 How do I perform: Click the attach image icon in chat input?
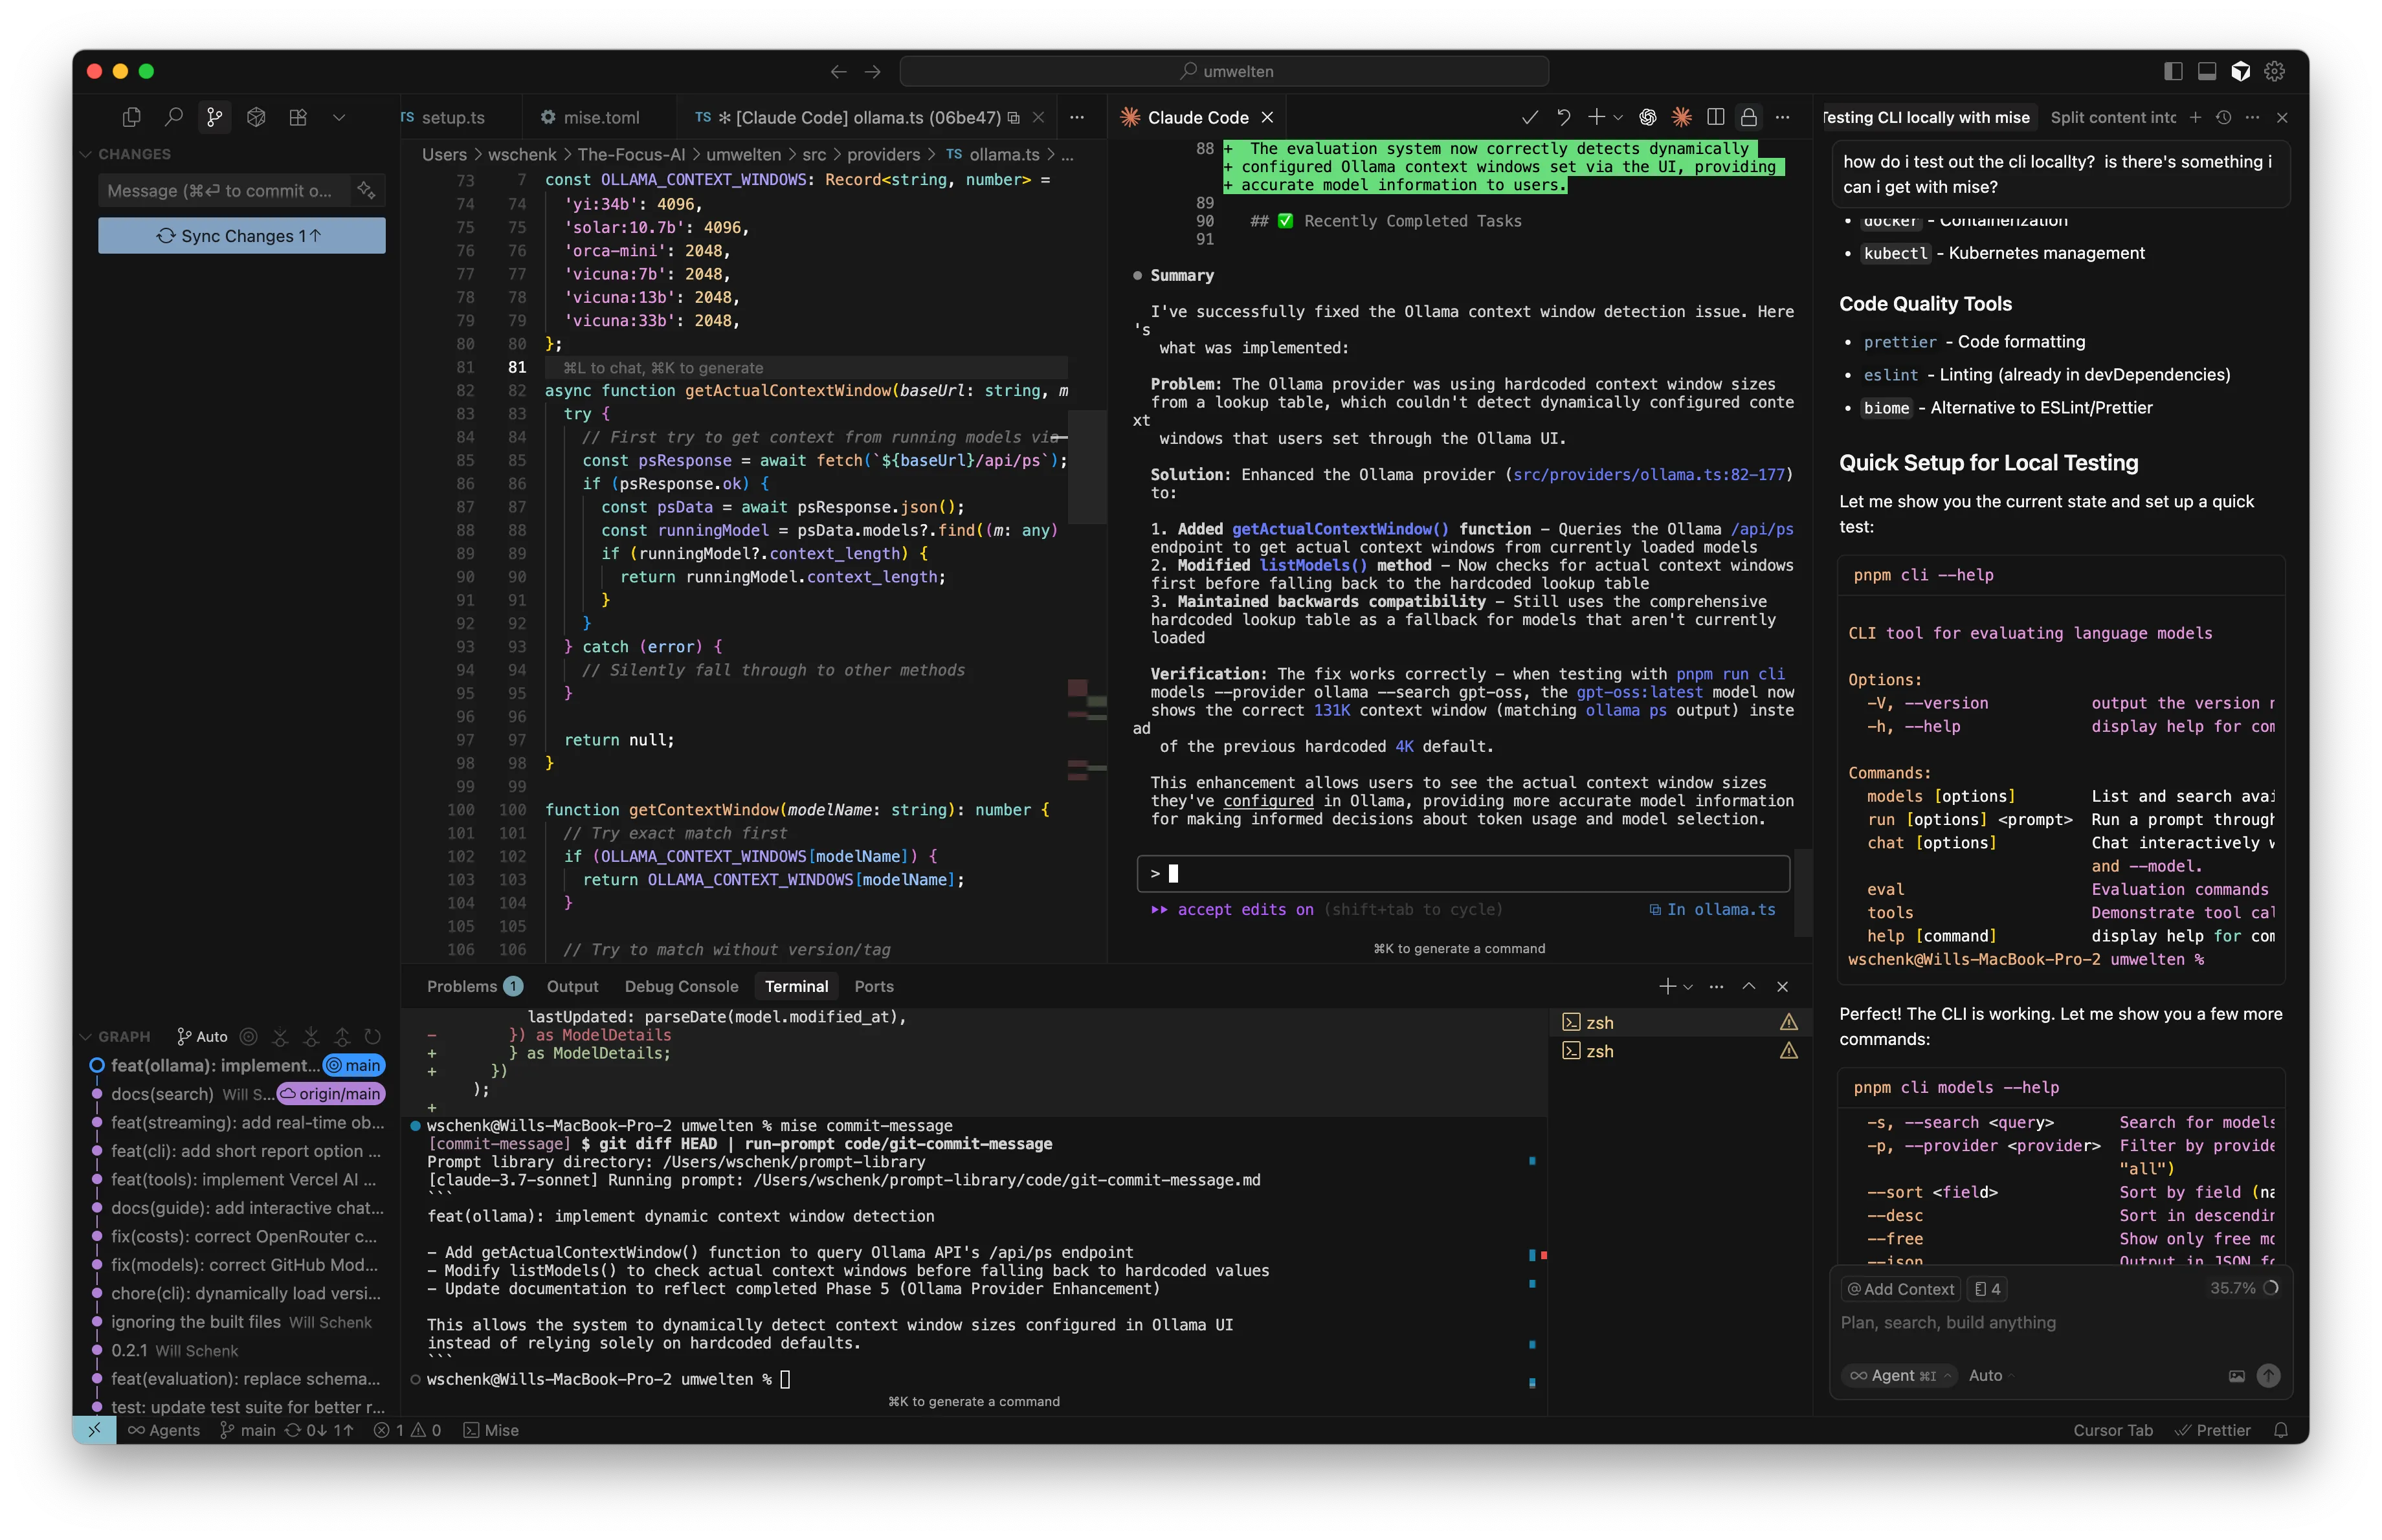pyautogui.click(x=2237, y=1376)
